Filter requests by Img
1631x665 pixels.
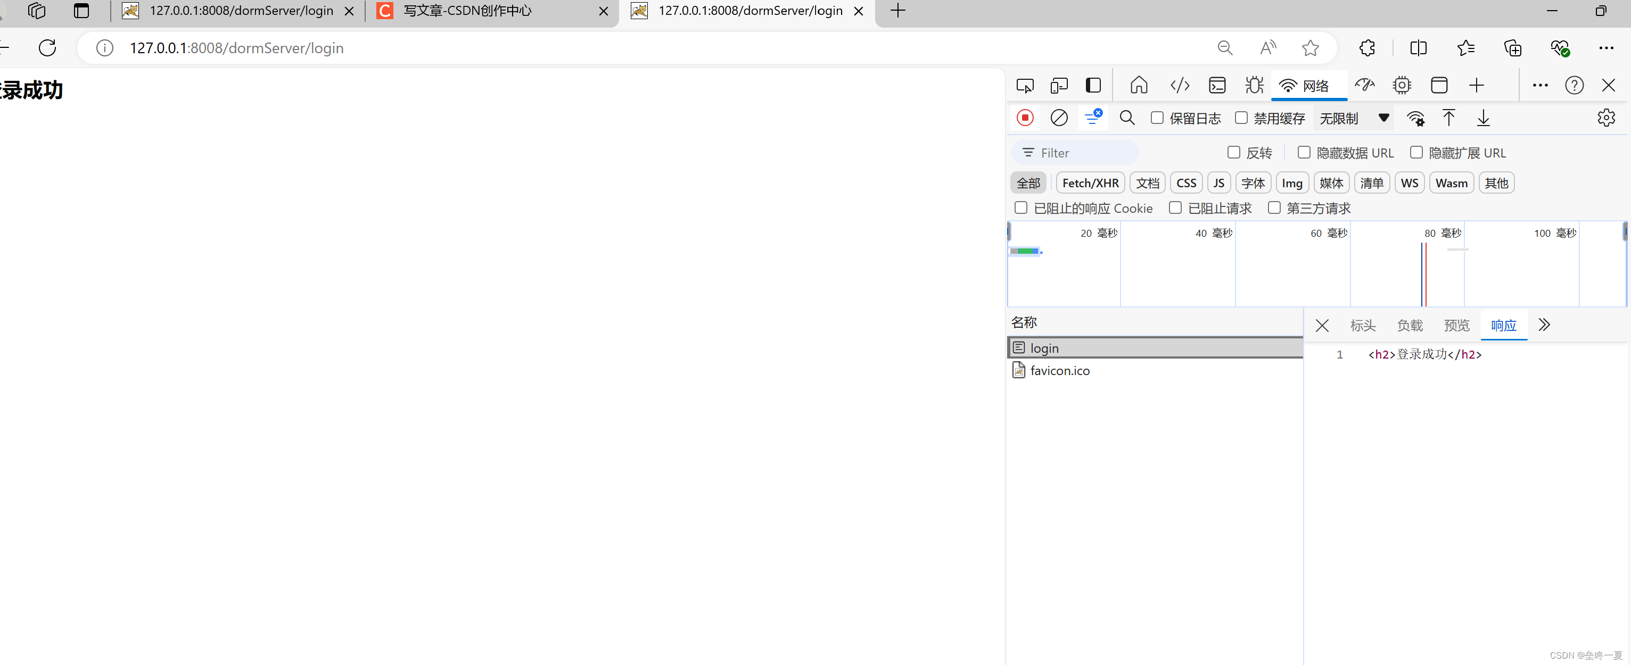pos(1291,183)
